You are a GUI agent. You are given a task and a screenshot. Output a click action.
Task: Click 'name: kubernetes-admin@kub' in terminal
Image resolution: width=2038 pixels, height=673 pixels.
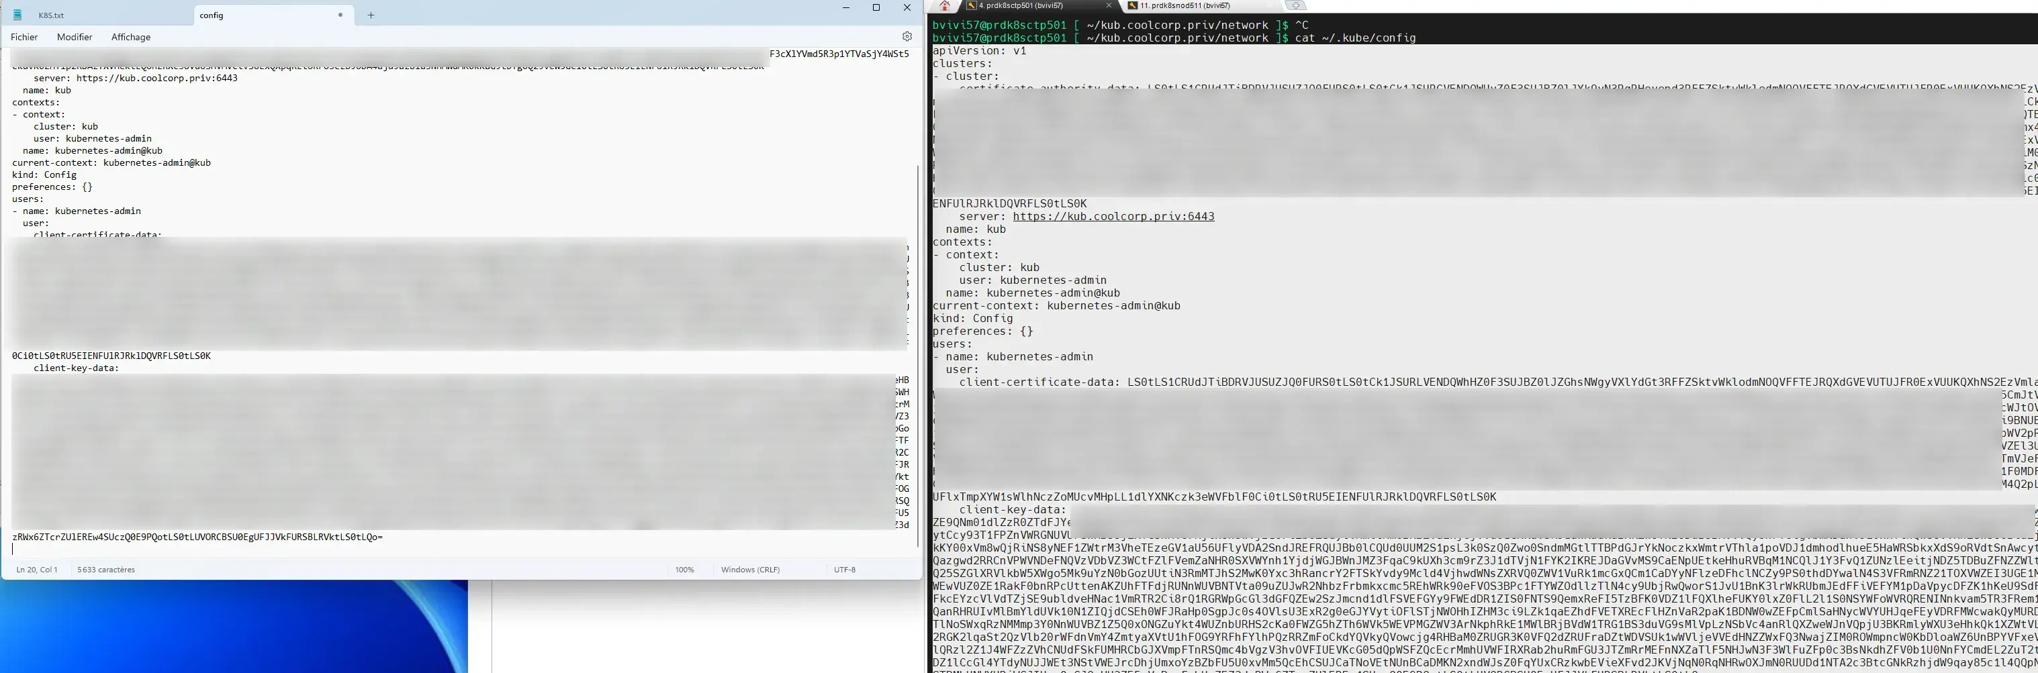coord(1033,293)
